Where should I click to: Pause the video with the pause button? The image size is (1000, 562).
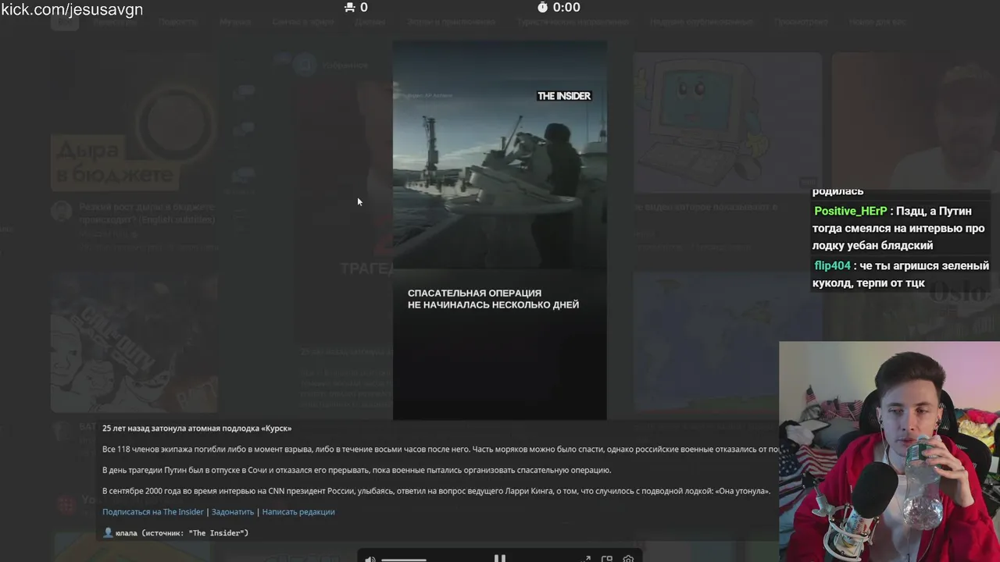500,557
